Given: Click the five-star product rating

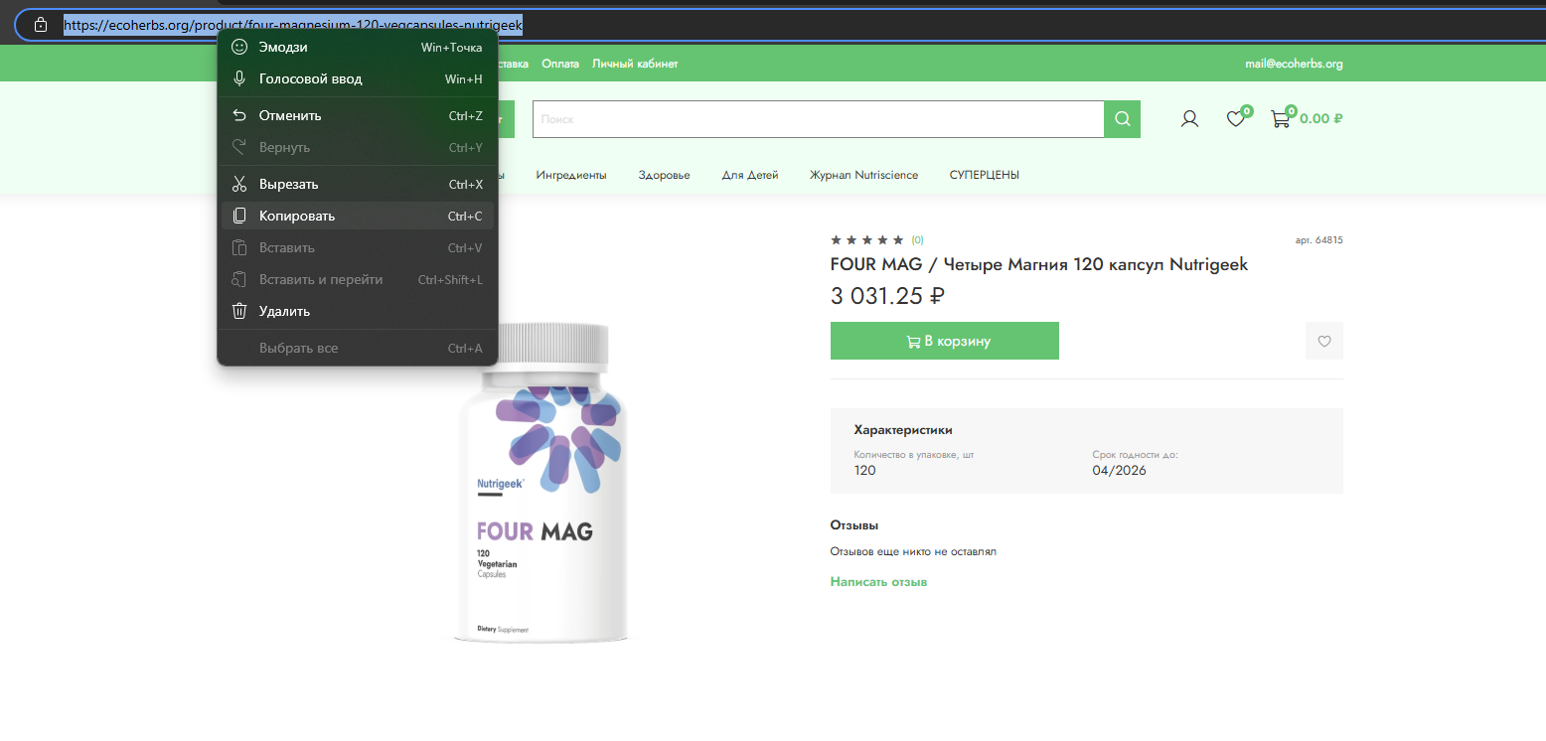Looking at the screenshot, I should click(x=867, y=240).
